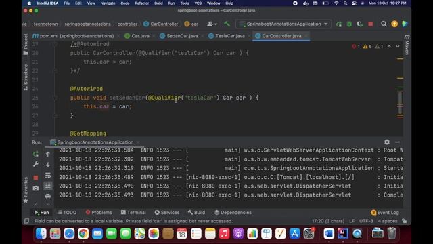Close the CarController.java tab

(306, 36)
